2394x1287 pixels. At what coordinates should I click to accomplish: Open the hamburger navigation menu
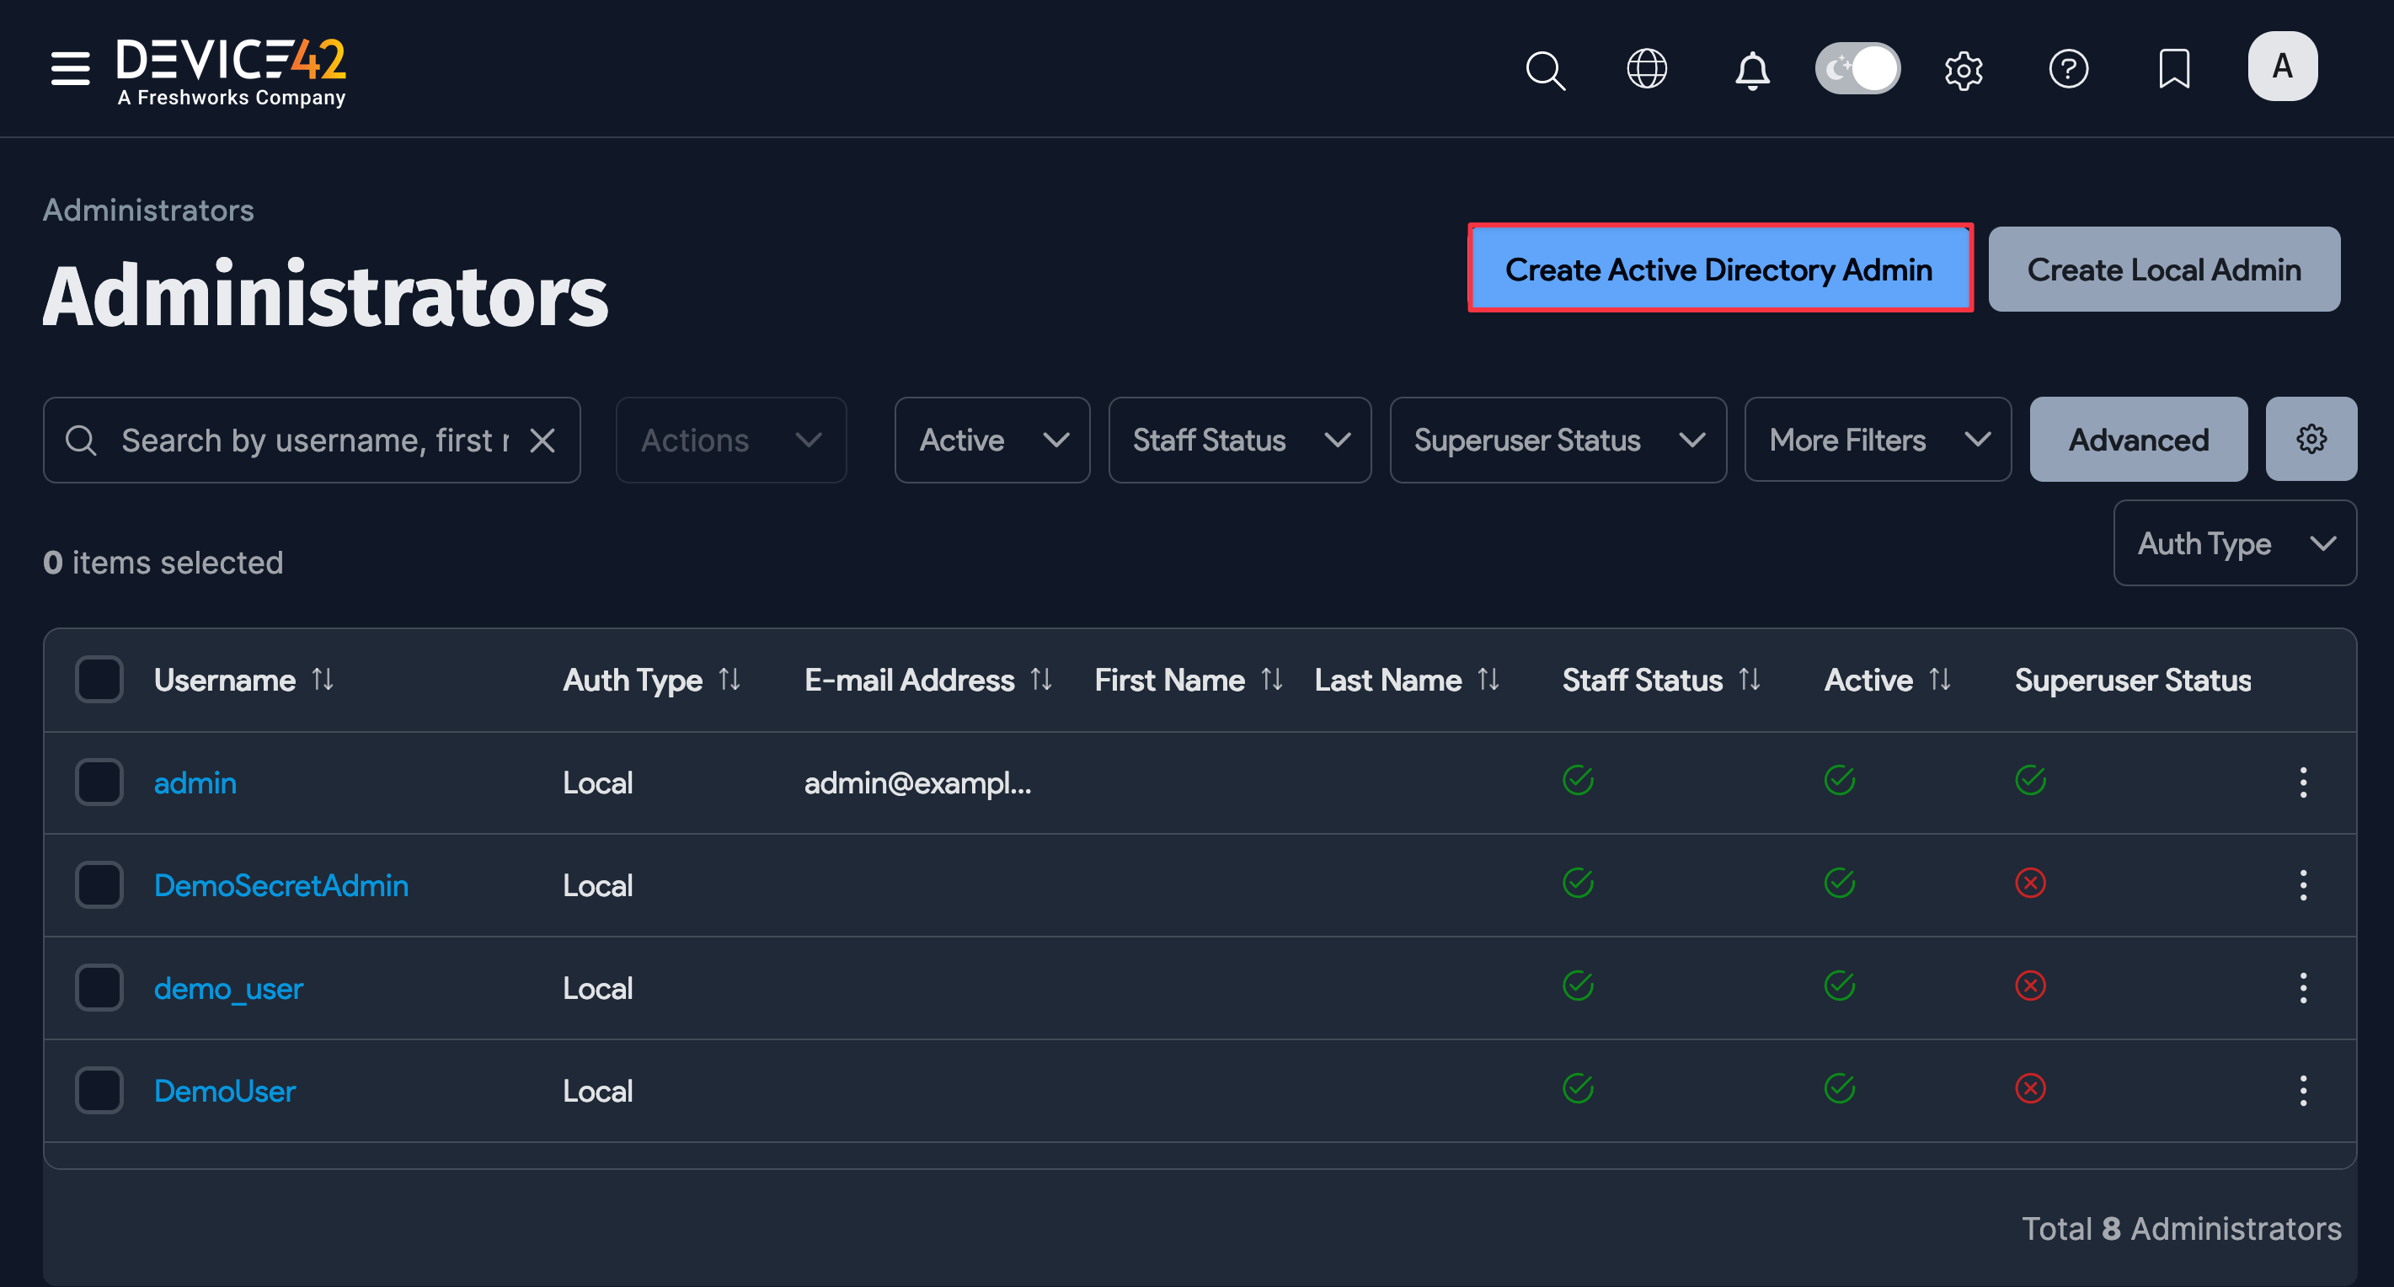[69, 68]
